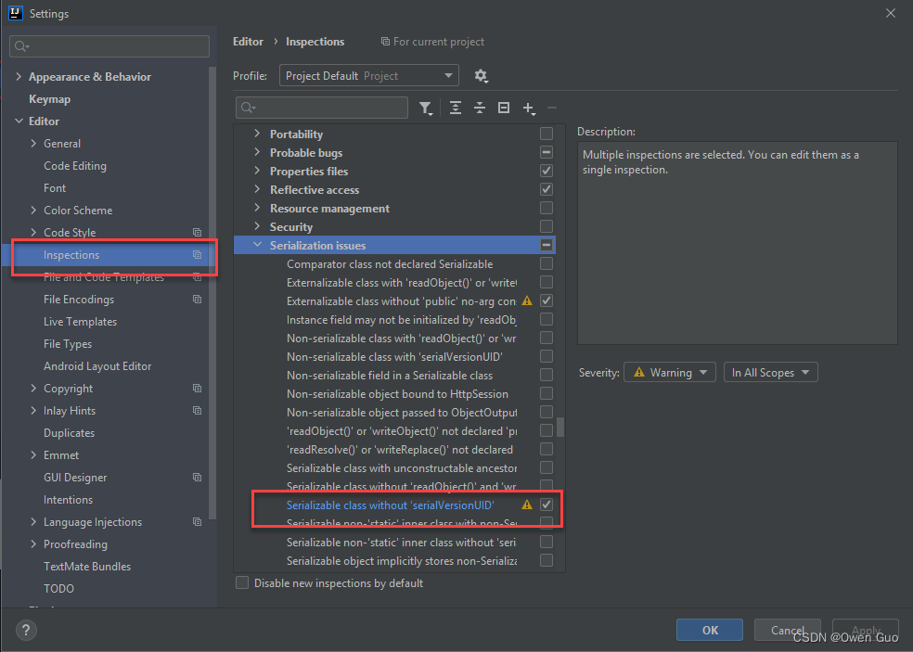913x652 pixels.
Task: Collapse Serialization issues group arrow
Action: (x=257, y=245)
